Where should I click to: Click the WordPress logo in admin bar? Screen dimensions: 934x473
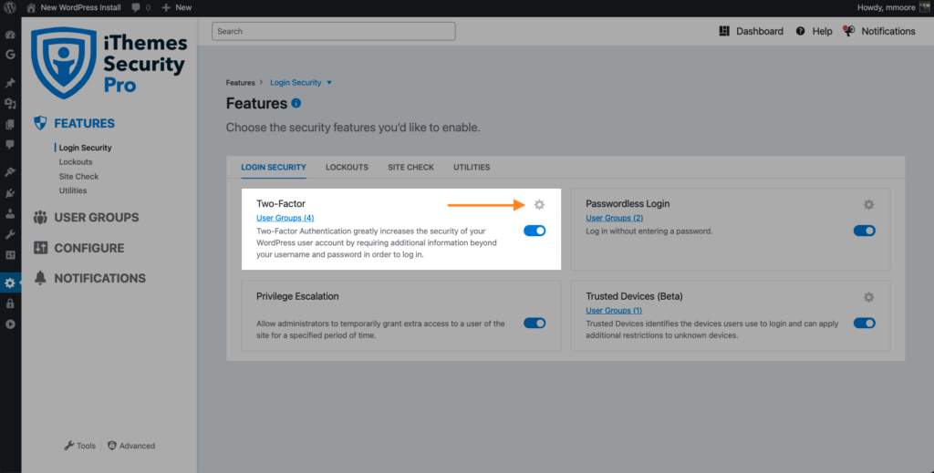[9, 7]
